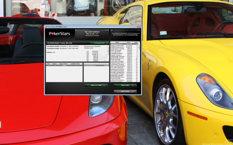
Task: Select the rank 8 Sweden player row
Action: pyautogui.click(x=124, y=55)
